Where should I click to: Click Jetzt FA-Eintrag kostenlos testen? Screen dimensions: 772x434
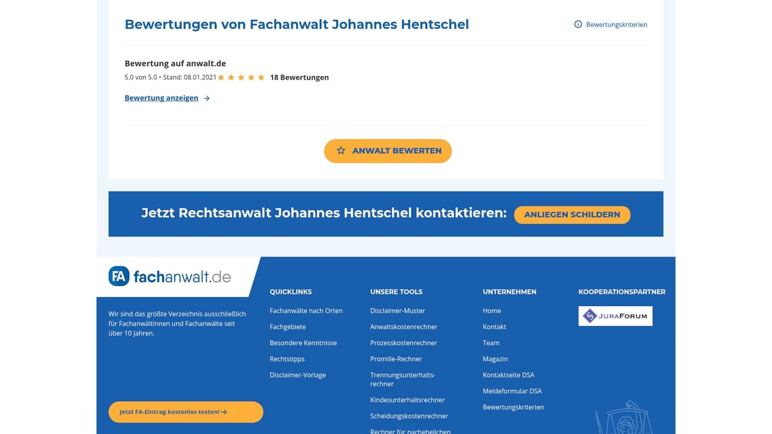(185, 412)
